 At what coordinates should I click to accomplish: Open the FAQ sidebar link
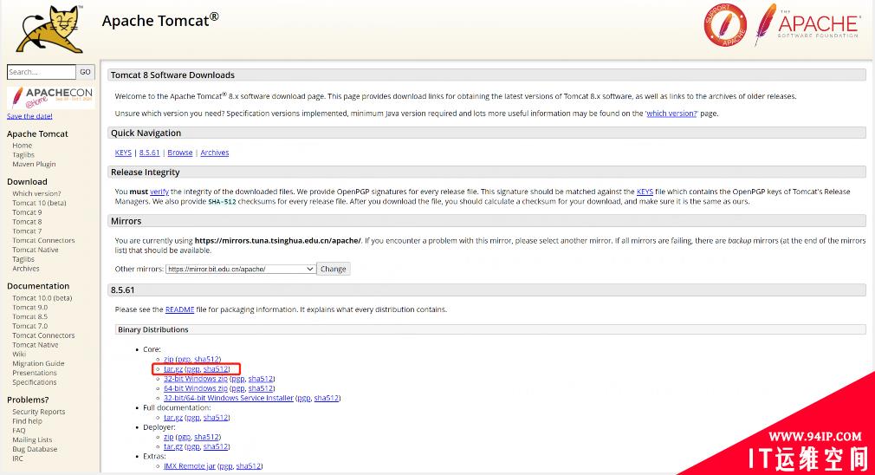tap(19, 430)
